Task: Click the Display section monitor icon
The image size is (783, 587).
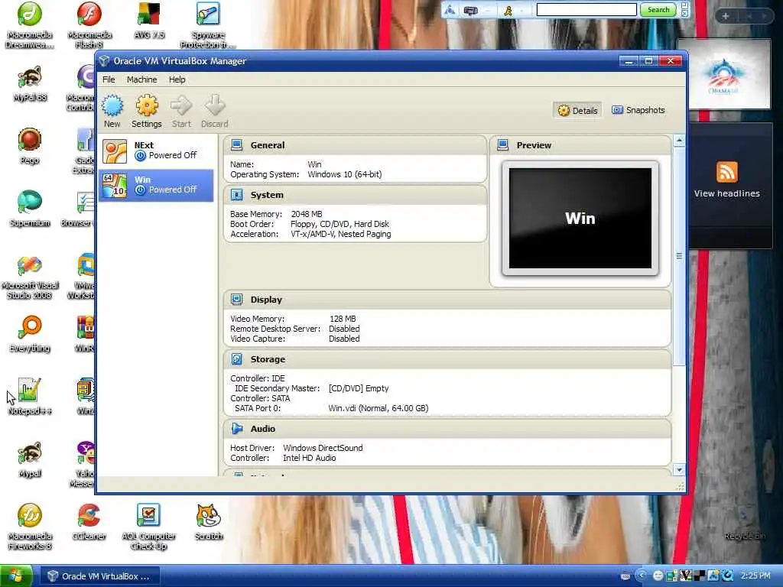Action: tap(237, 299)
